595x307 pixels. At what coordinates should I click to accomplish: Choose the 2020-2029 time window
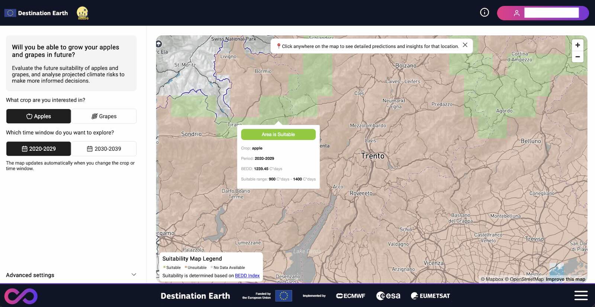tap(39, 148)
